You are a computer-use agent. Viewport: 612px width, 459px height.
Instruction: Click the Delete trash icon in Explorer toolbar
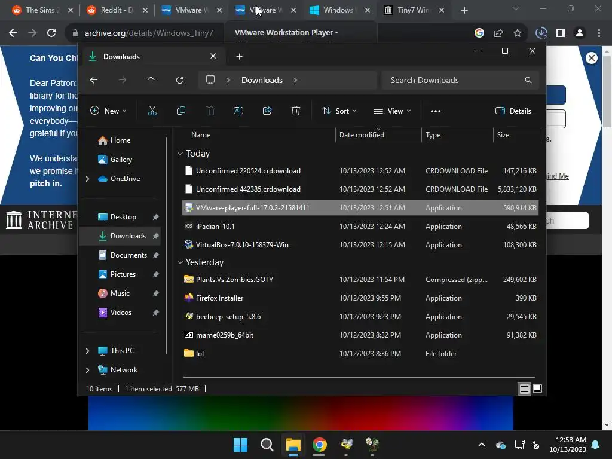pyautogui.click(x=295, y=111)
